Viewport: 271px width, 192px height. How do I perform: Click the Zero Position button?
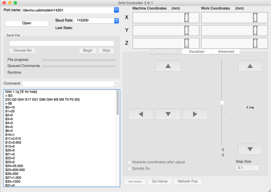click(x=135, y=182)
